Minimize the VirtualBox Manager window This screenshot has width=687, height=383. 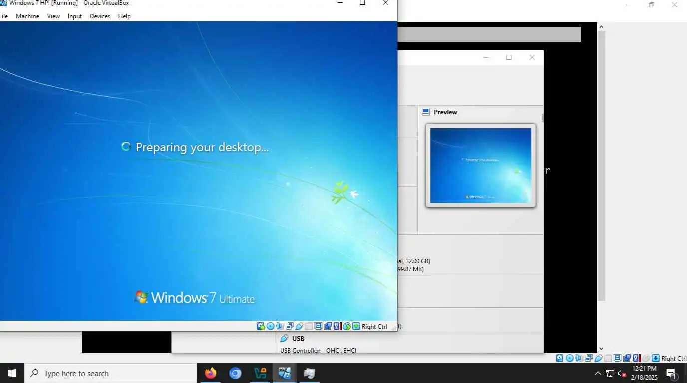coord(486,57)
